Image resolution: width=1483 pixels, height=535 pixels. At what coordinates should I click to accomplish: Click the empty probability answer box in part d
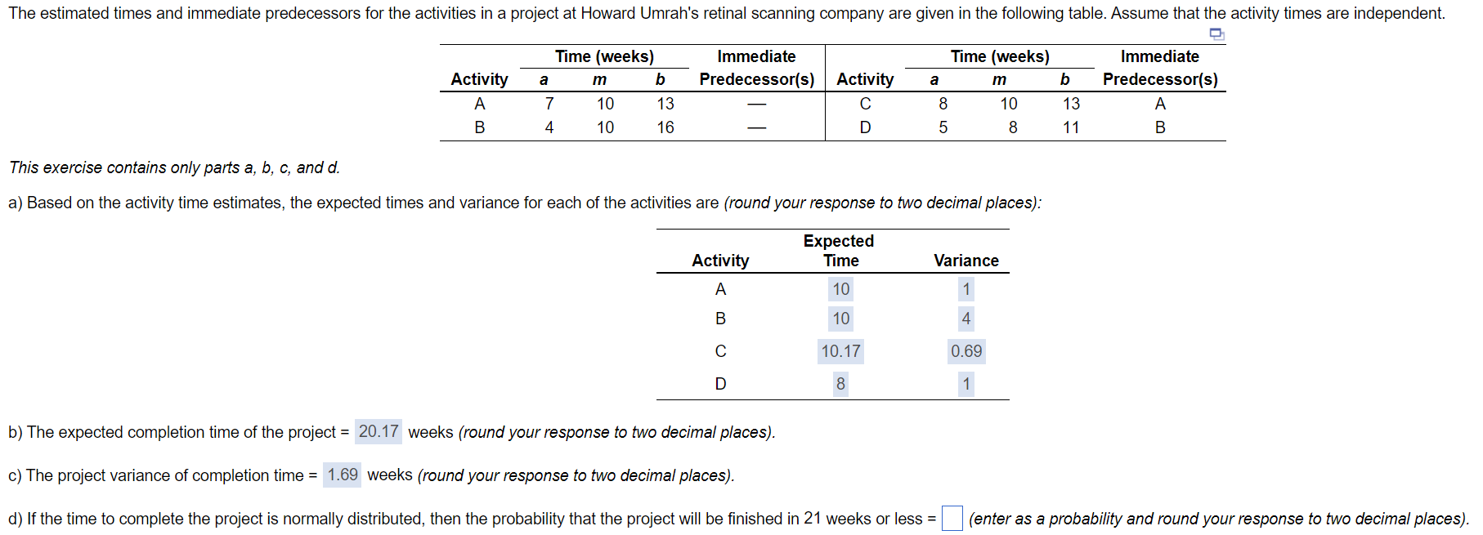tap(952, 519)
